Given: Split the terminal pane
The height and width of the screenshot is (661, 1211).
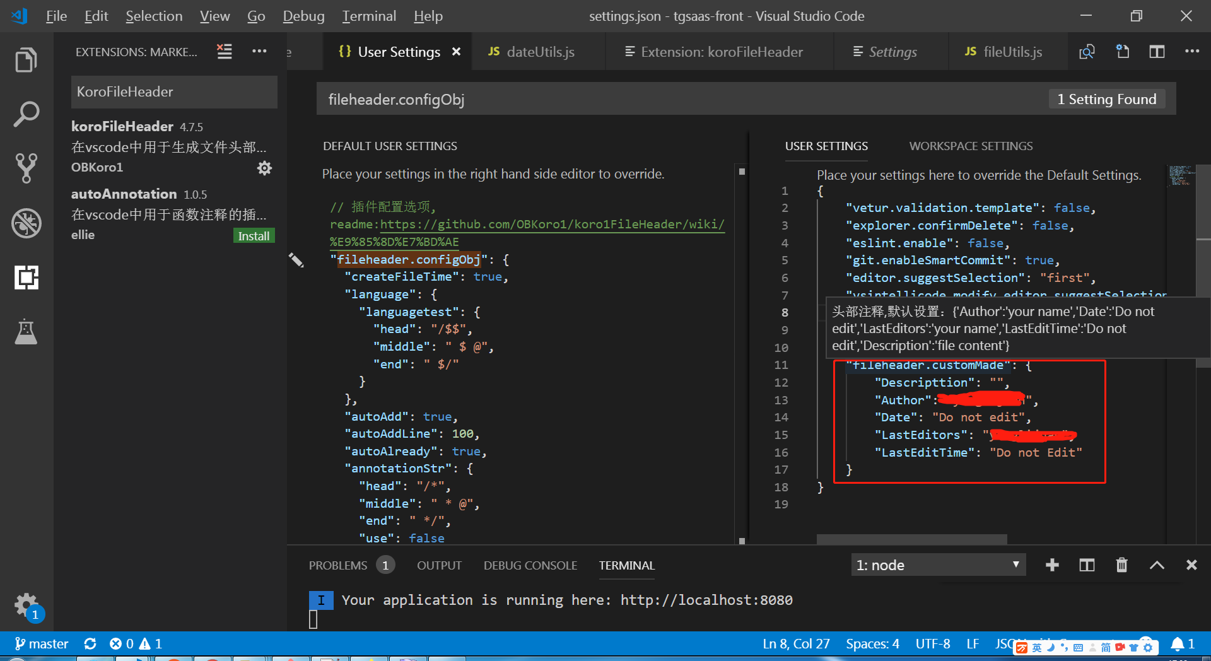Looking at the screenshot, I should pos(1087,565).
